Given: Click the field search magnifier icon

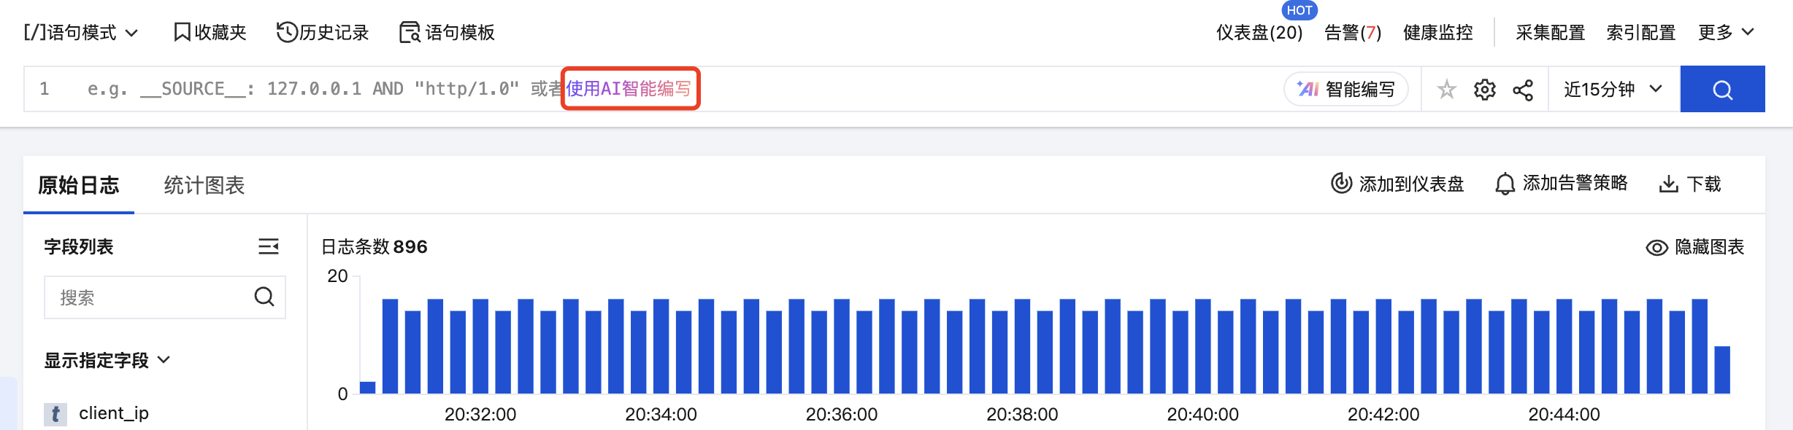Looking at the screenshot, I should 264,297.
